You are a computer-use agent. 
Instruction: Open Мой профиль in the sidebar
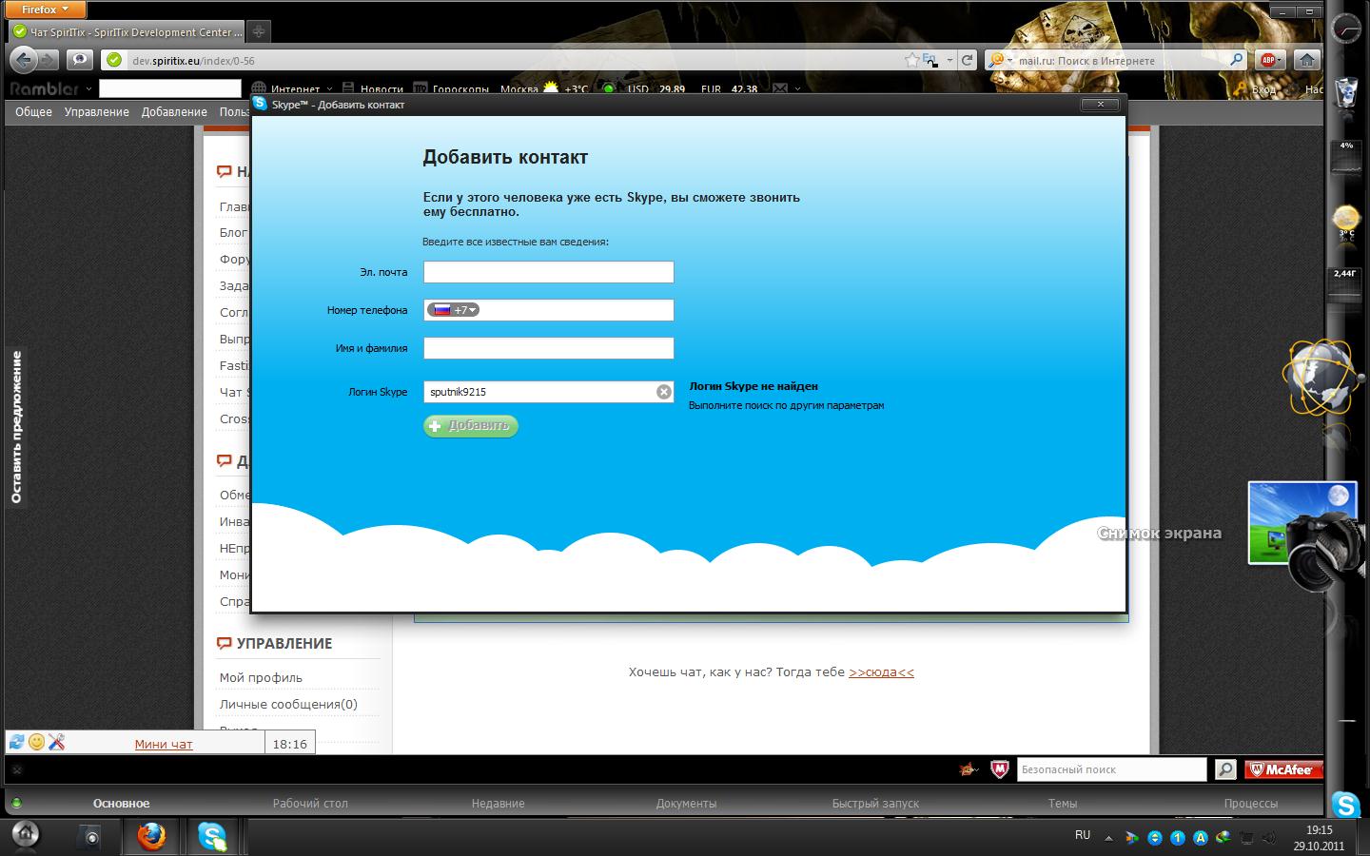point(261,678)
